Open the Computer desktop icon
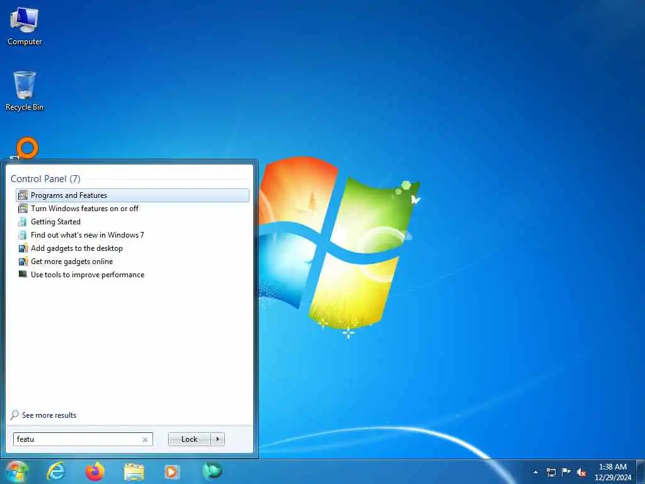Screen dimensions: 645x484 click(x=25, y=25)
